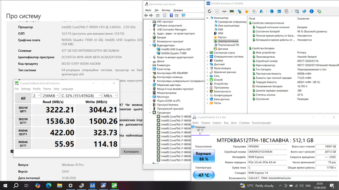Select NVIDIA Quadro T1000 in Device Manager

174,53
